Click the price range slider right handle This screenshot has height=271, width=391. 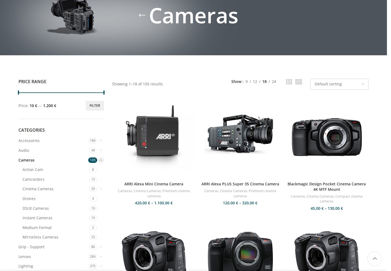(x=104, y=92)
